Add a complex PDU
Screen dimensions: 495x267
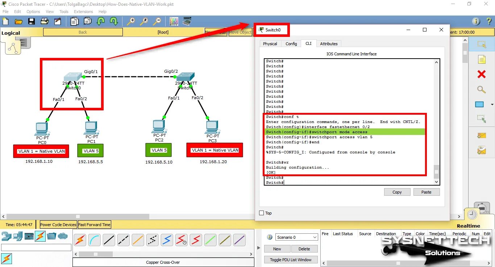coord(481,151)
